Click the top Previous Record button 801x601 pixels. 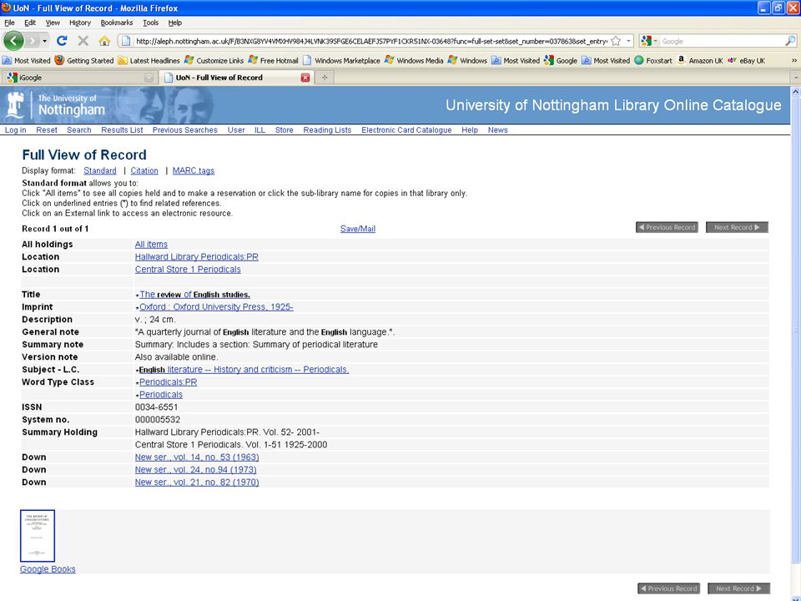(667, 227)
